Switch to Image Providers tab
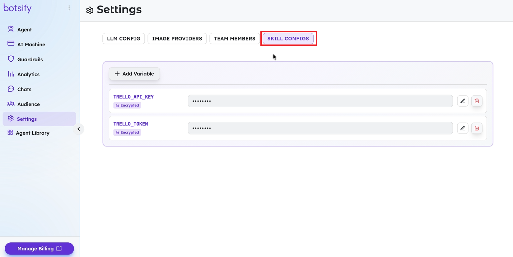 click(x=177, y=39)
